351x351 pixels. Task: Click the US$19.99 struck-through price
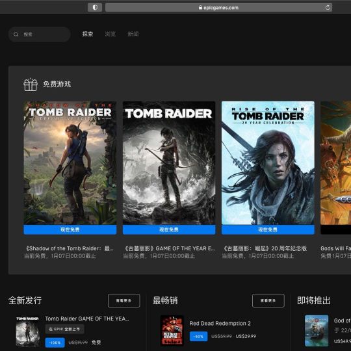pyautogui.click(x=78, y=343)
